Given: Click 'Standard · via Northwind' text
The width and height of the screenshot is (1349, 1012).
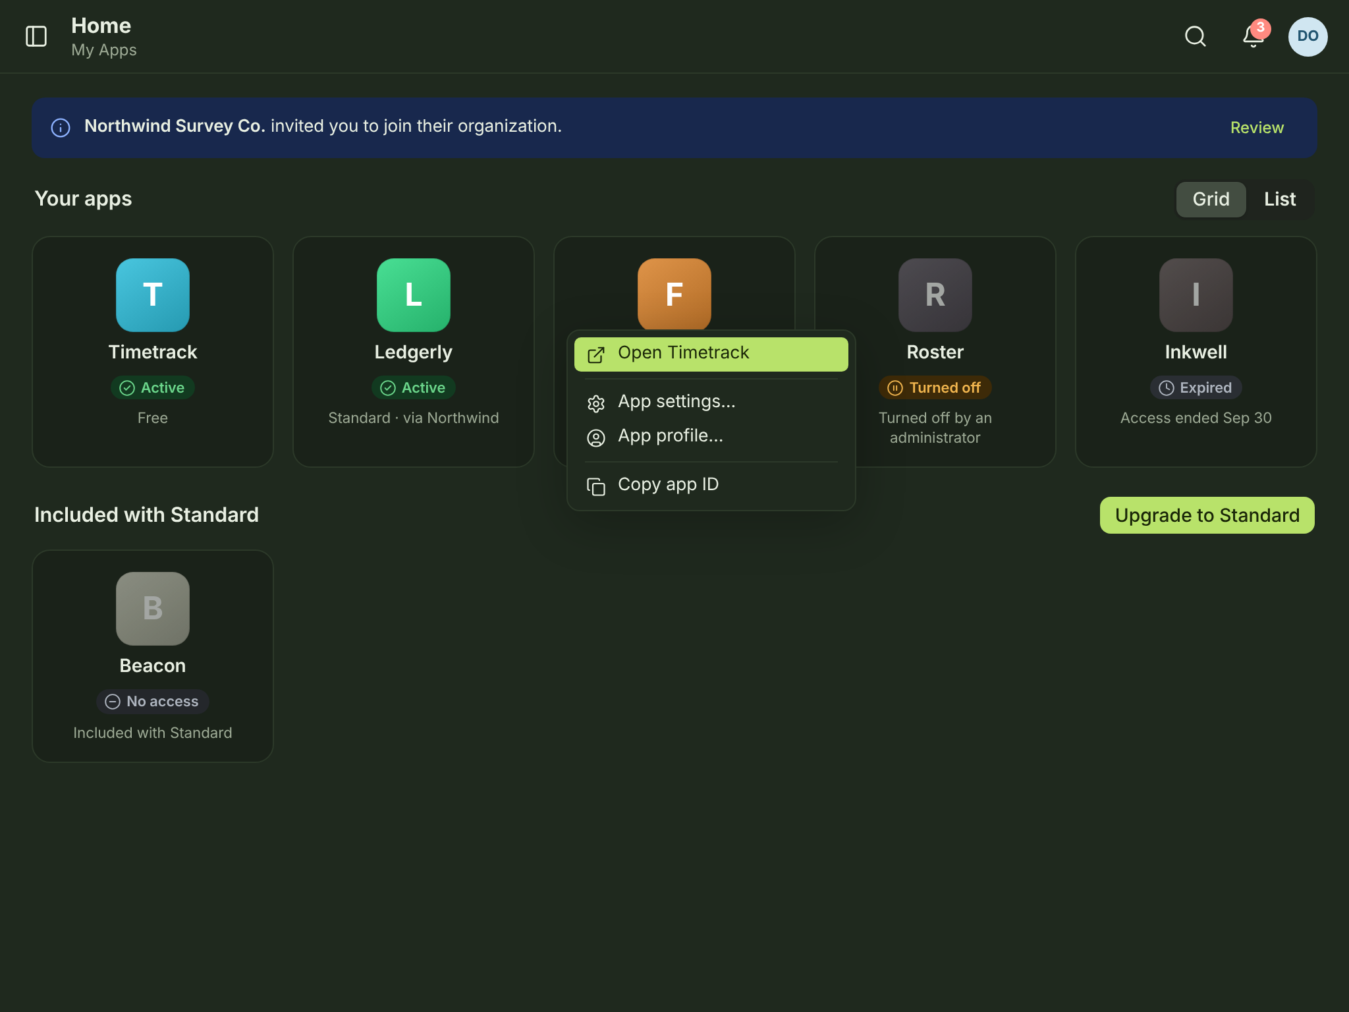Looking at the screenshot, I should pos(414,418).
